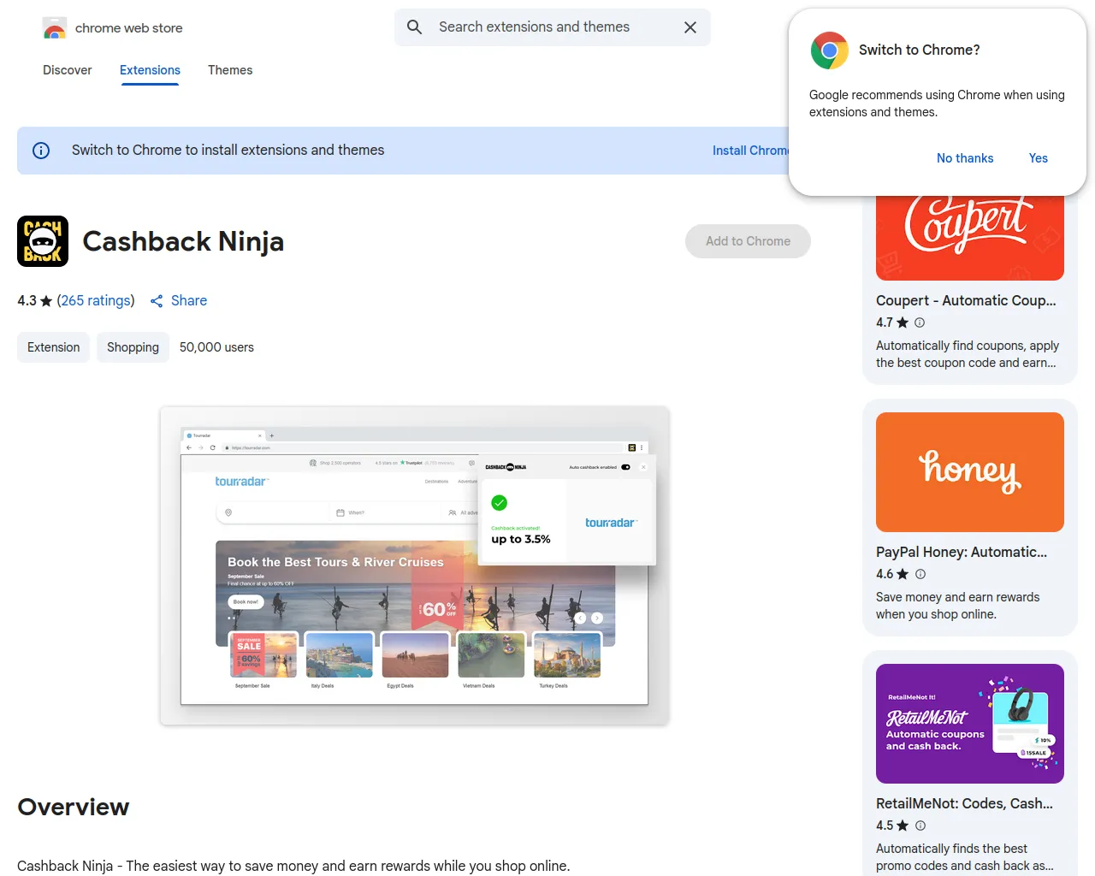
Task: Click the info icon beside RetailMeNot's 4.5 rating
Action: click(x=920, y=826)
